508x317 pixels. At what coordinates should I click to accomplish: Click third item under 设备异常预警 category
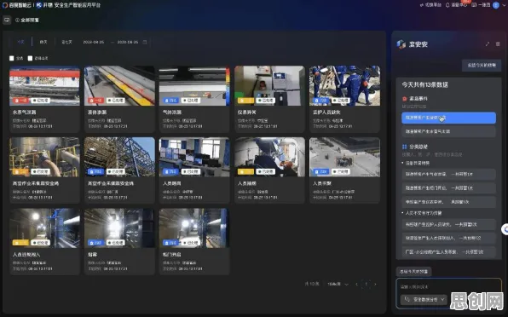(448, 202)
